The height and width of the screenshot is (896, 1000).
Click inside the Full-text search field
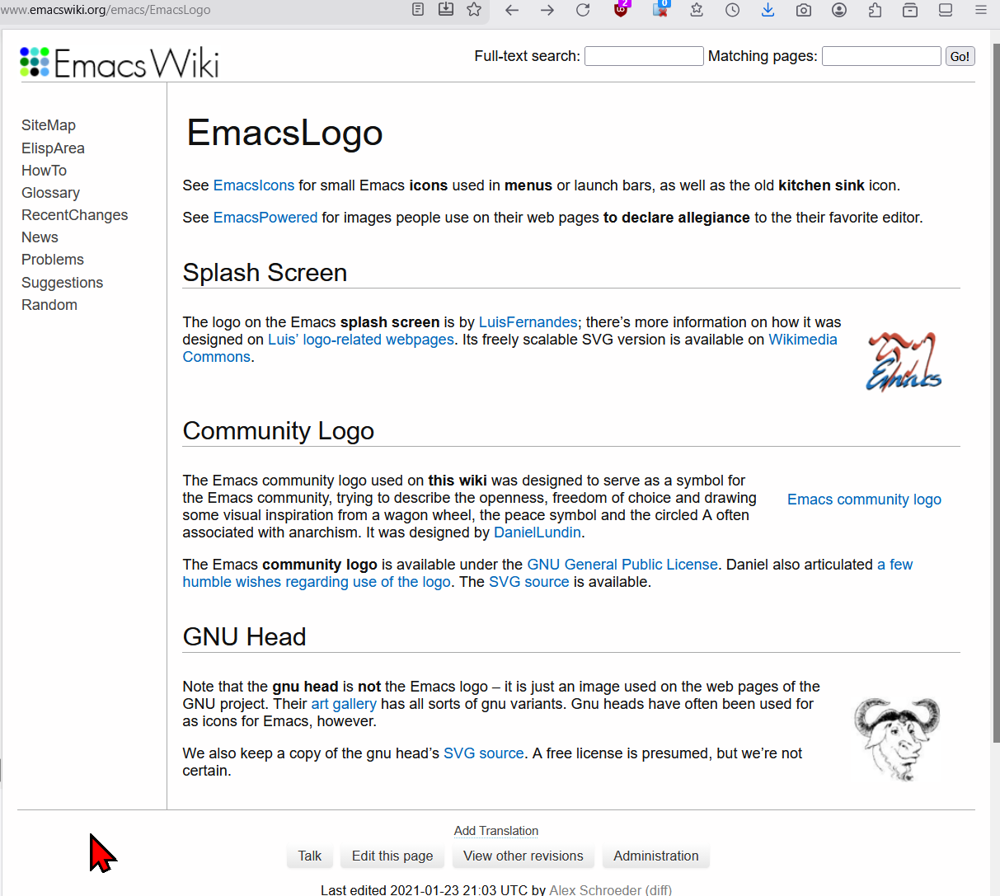643,55
